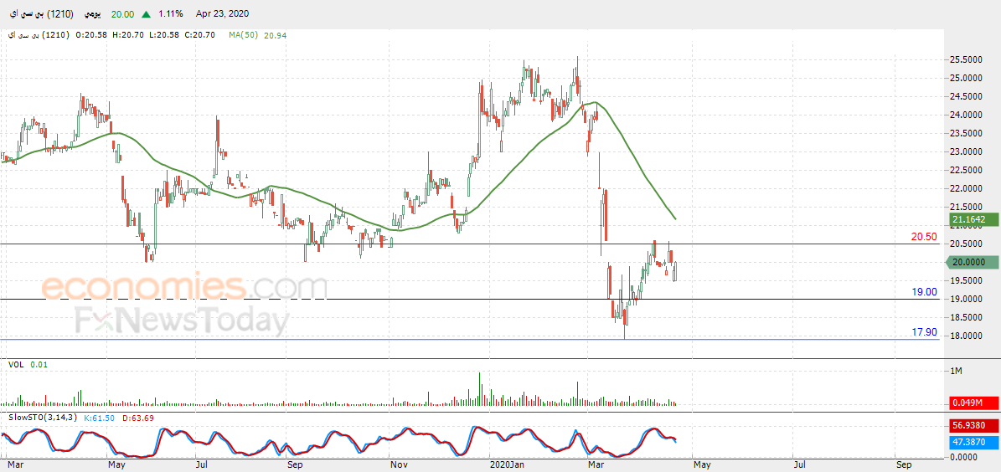
Task: Click the 1.11% change value
Action: click(171, 13)
